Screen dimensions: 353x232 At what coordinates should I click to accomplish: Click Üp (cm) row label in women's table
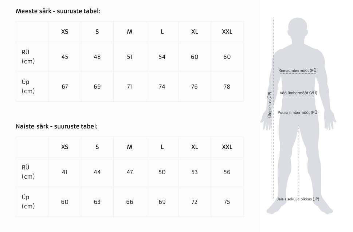tap(28, 202)
